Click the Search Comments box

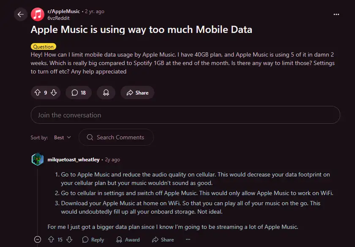120,137
